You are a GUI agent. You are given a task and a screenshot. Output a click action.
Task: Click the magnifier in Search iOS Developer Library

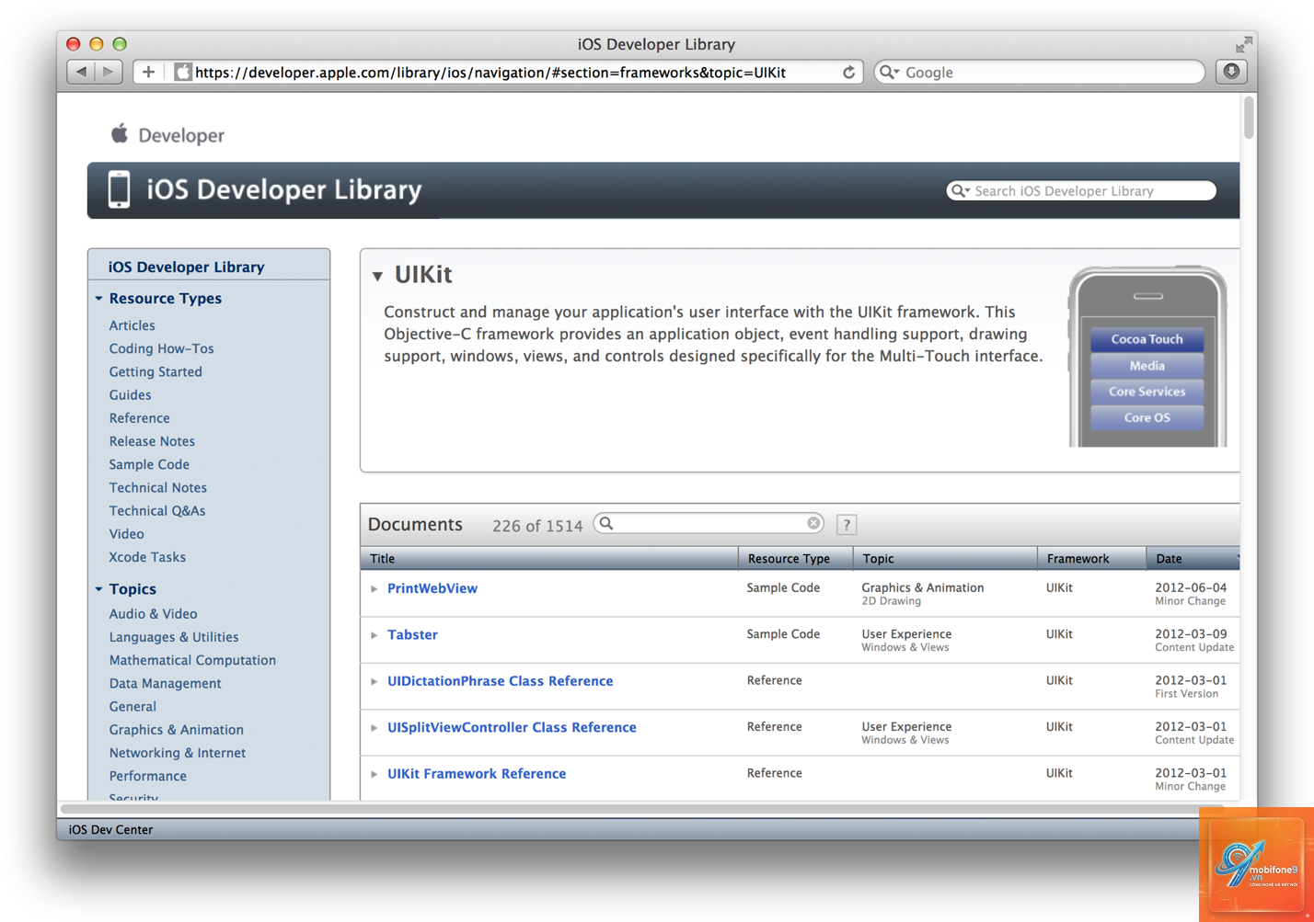coord(961,190)
